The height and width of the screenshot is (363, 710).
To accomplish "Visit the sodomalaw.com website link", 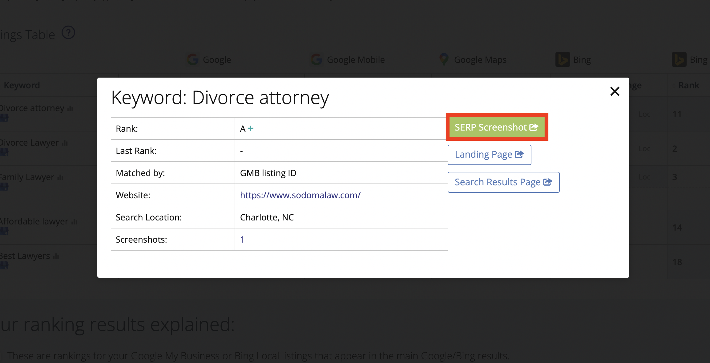I will coord(300,195).
